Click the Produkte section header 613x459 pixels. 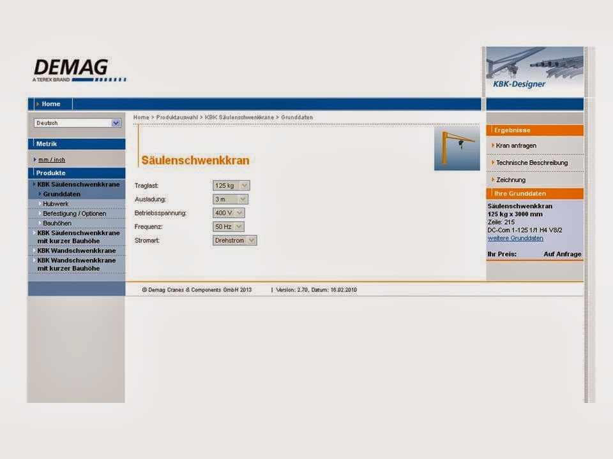coord(77,173)
